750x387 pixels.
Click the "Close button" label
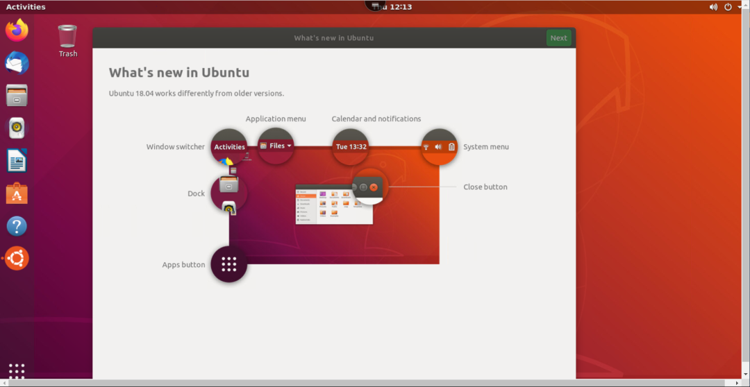coord(485,187)
